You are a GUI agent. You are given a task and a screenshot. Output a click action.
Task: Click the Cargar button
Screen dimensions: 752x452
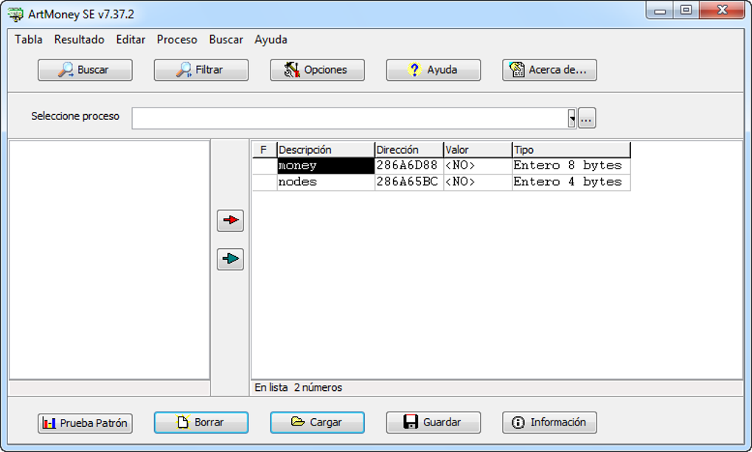pyautogui.click(x=317, y=423)
